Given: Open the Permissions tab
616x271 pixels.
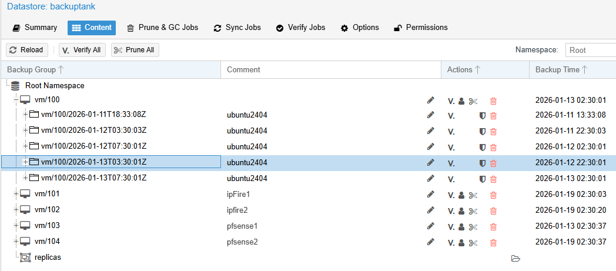Looking at the screenshot, I should [420, 28].
